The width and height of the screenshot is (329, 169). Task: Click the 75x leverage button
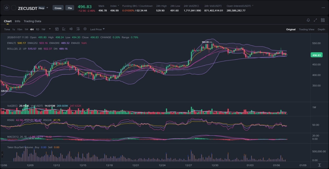coord(70,8)
